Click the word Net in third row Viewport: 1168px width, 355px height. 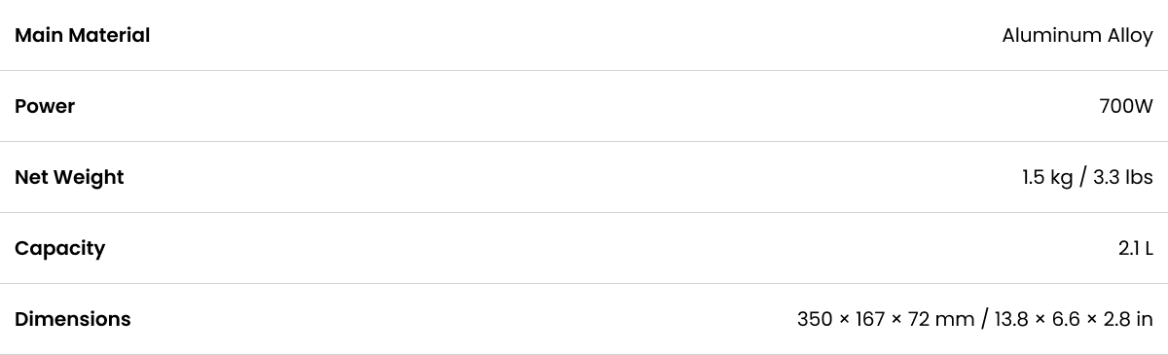(32, 177)
